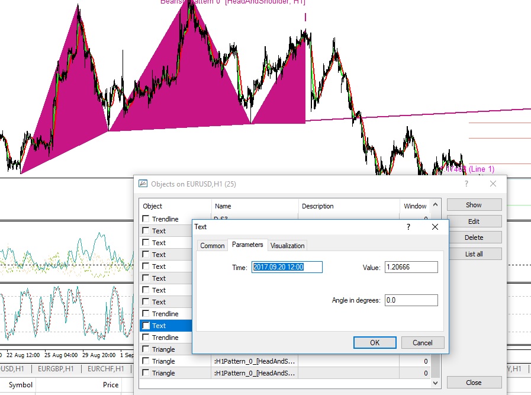
Task: Sort the list by Window column header
Action: (415, 206)
